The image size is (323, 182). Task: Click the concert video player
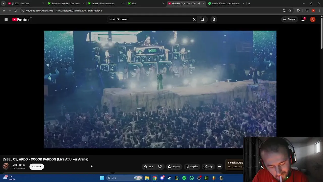160,89
